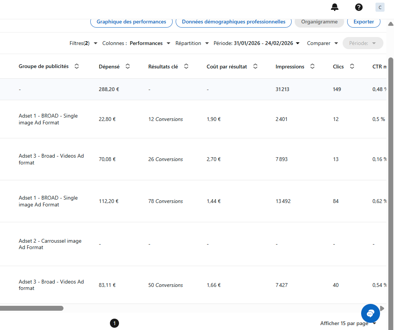Screen dimensions: 394x330
Task: Click the horizontal scrollbar right arrow
Action: [x=382, y=308]
